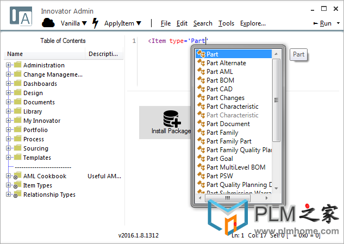Open the Search menu

coord(203,23)
